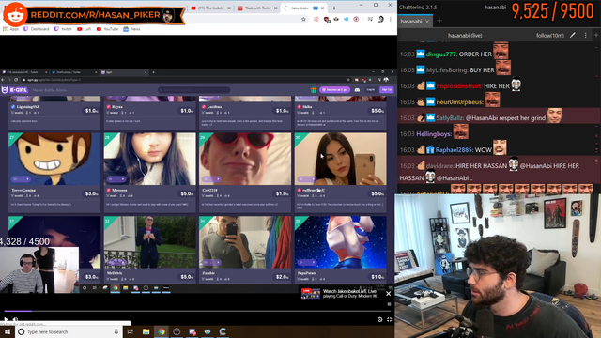Open the twitch bookmark
The height and width of the screenshot is (338, 601).
click(x=64, y=29)
